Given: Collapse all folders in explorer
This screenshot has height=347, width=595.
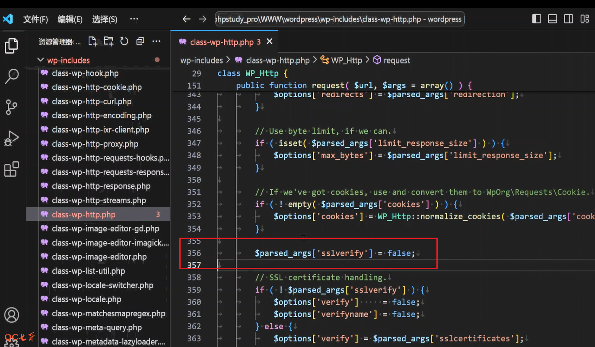Looking at the screenshot, I should pos(140,41).
